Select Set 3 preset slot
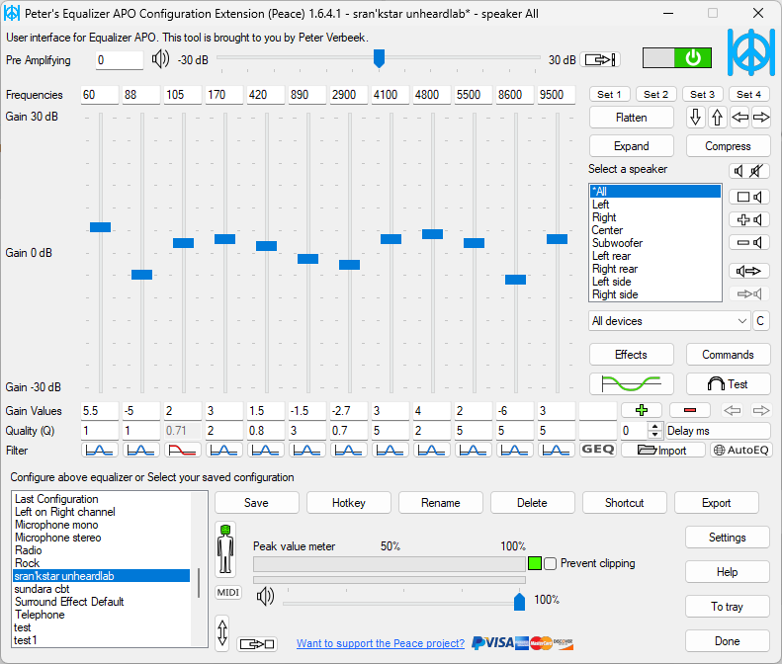The image size is (782, 664). click(x=702, y=94)
